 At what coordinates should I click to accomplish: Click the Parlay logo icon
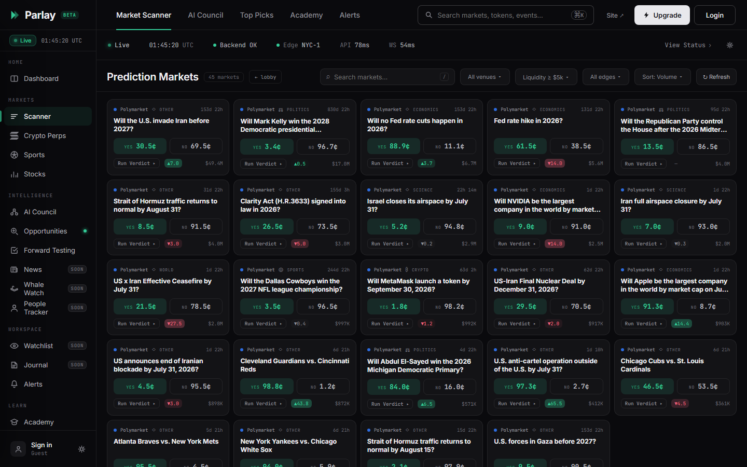click(15, 15)
